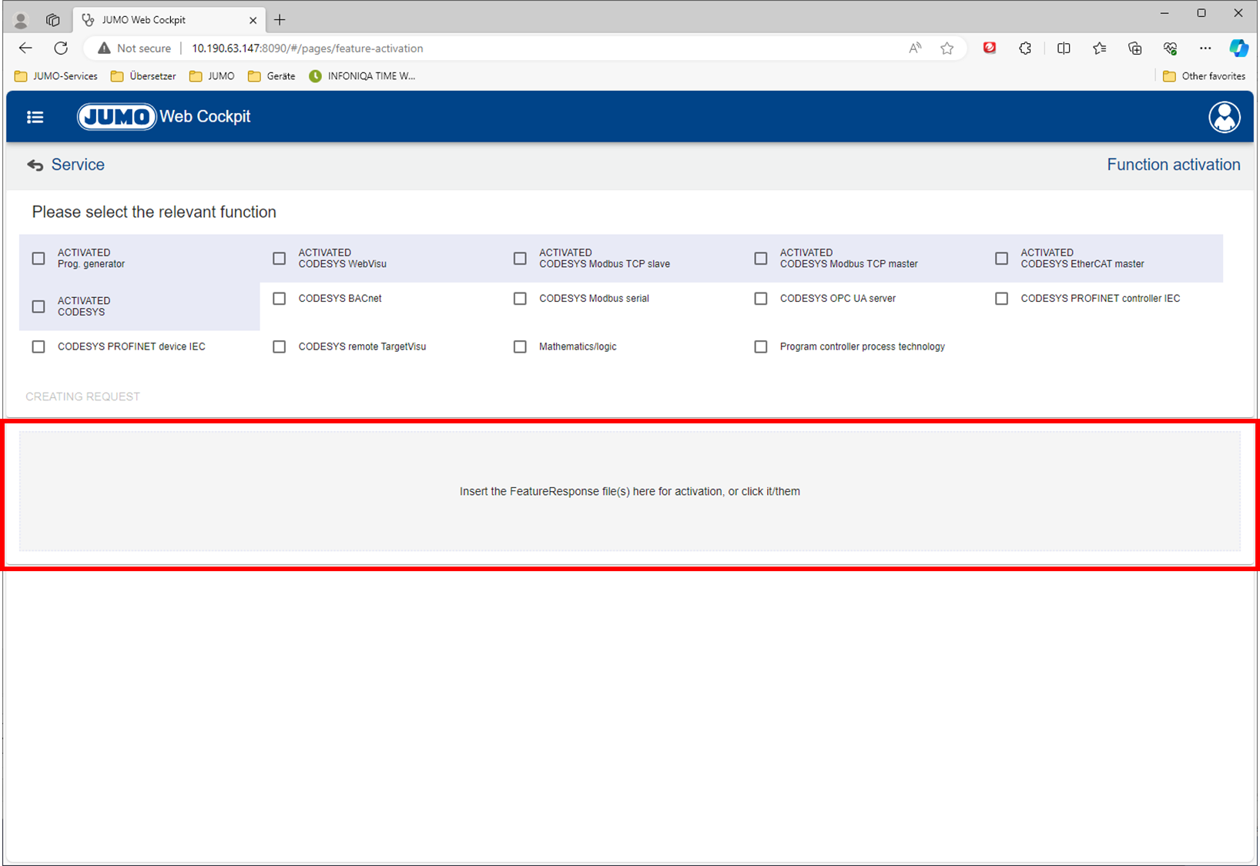Expand the JUMO-Services bookmark folder

click(56, 76)
